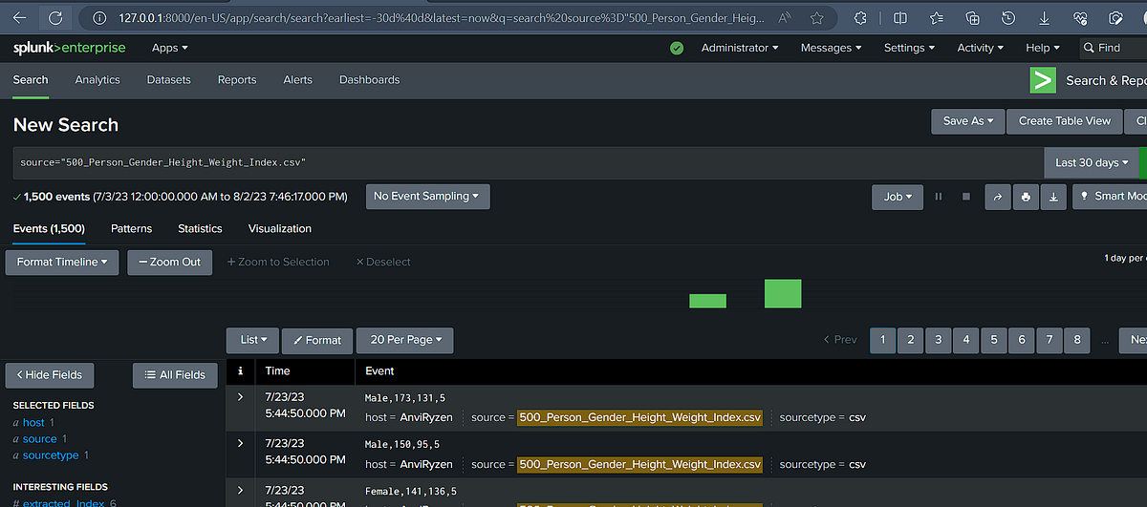Click the green search run button
The height and width of the screenshot is (507, 1147).
pos(1143,162)
